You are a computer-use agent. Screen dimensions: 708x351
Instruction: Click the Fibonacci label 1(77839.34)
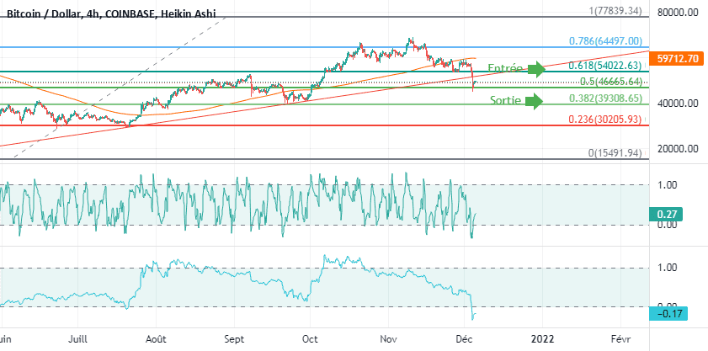[615, 11]
